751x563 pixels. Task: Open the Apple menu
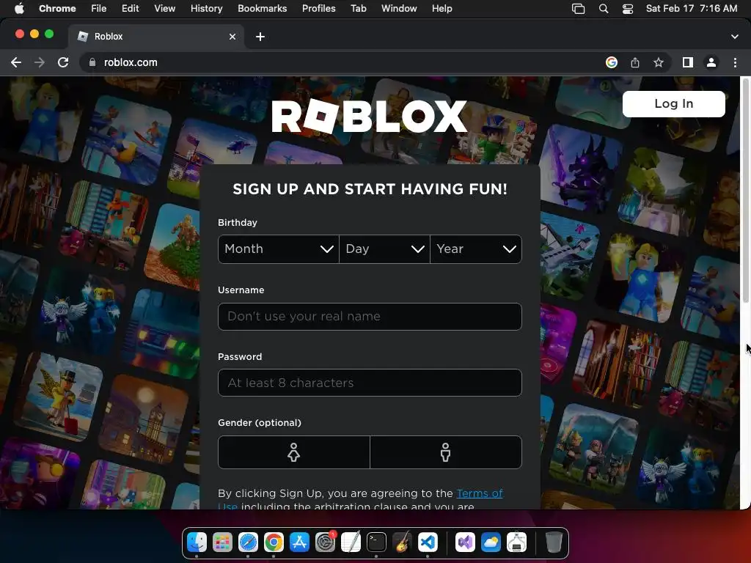coord(19,8)
